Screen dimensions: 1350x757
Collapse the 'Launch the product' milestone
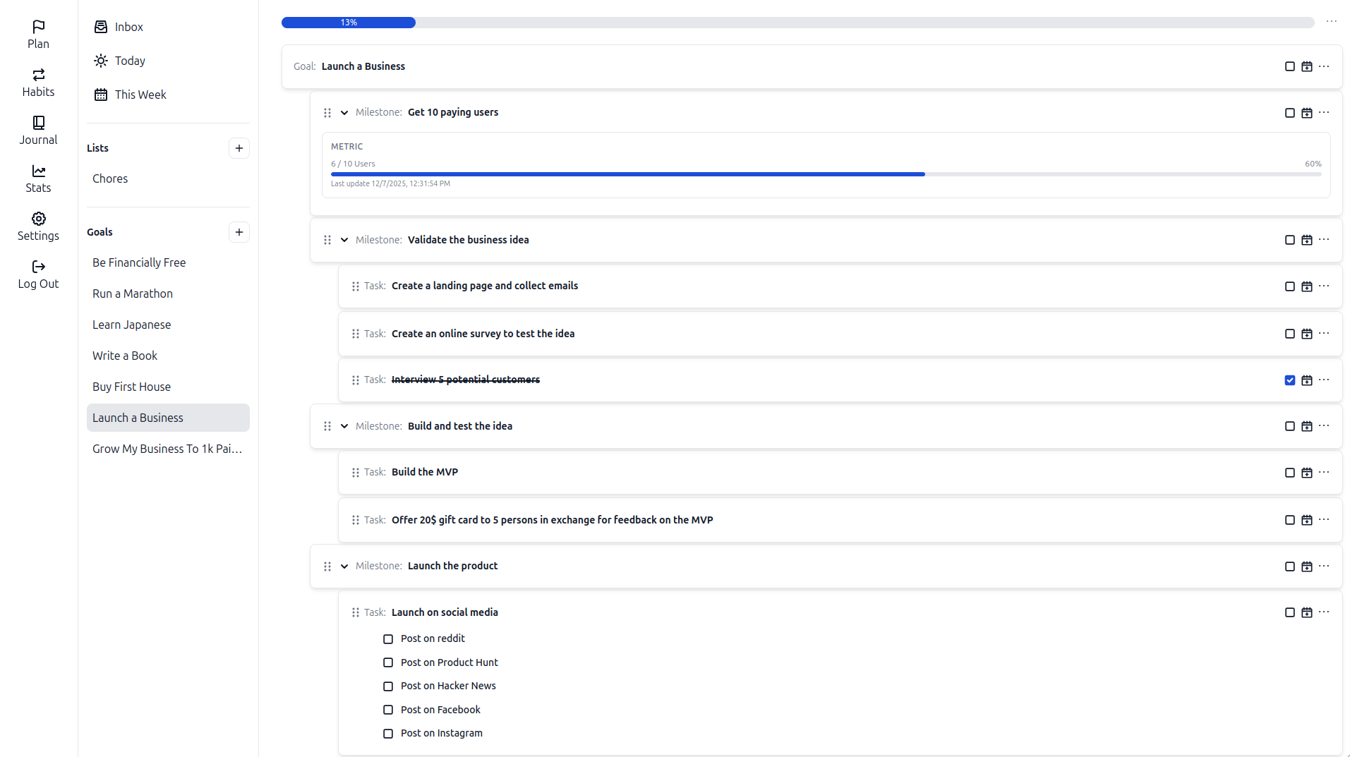click(x=344, y=566)
